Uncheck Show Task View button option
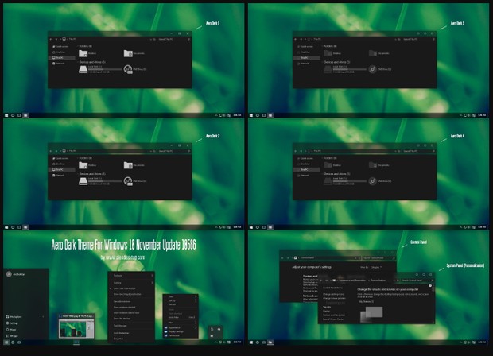The width and height of the screenshot is (493, 356). 131,288
